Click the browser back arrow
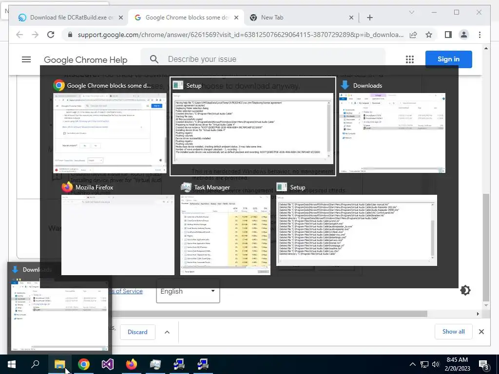The image size is (499, 374). click(19, 35)
